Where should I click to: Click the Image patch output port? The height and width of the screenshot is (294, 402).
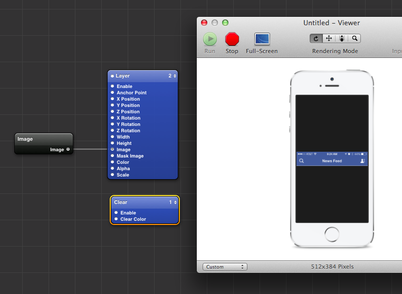(x=68, y=149)
